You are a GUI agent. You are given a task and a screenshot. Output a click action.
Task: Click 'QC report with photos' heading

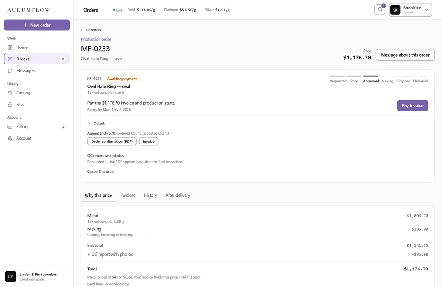106,156
